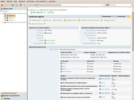Screen dimensions: 134x100
Task: Open the Справка menu
Action: [x=52, y=1]
